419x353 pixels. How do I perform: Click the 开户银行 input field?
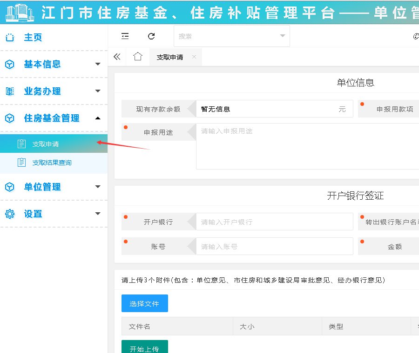coord(274,222)
